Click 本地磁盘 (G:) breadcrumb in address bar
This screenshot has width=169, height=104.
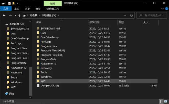coord(49,15)
